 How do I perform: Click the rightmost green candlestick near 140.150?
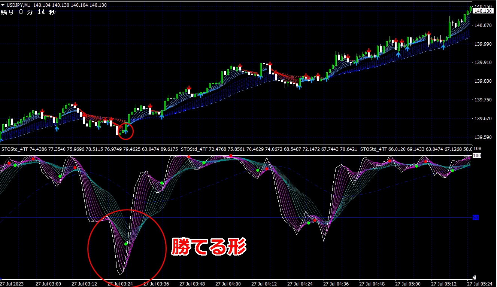471,9
